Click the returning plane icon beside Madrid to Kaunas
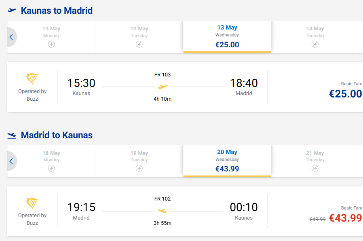Viewport: 363px width, 241px height. click(12, 135)
